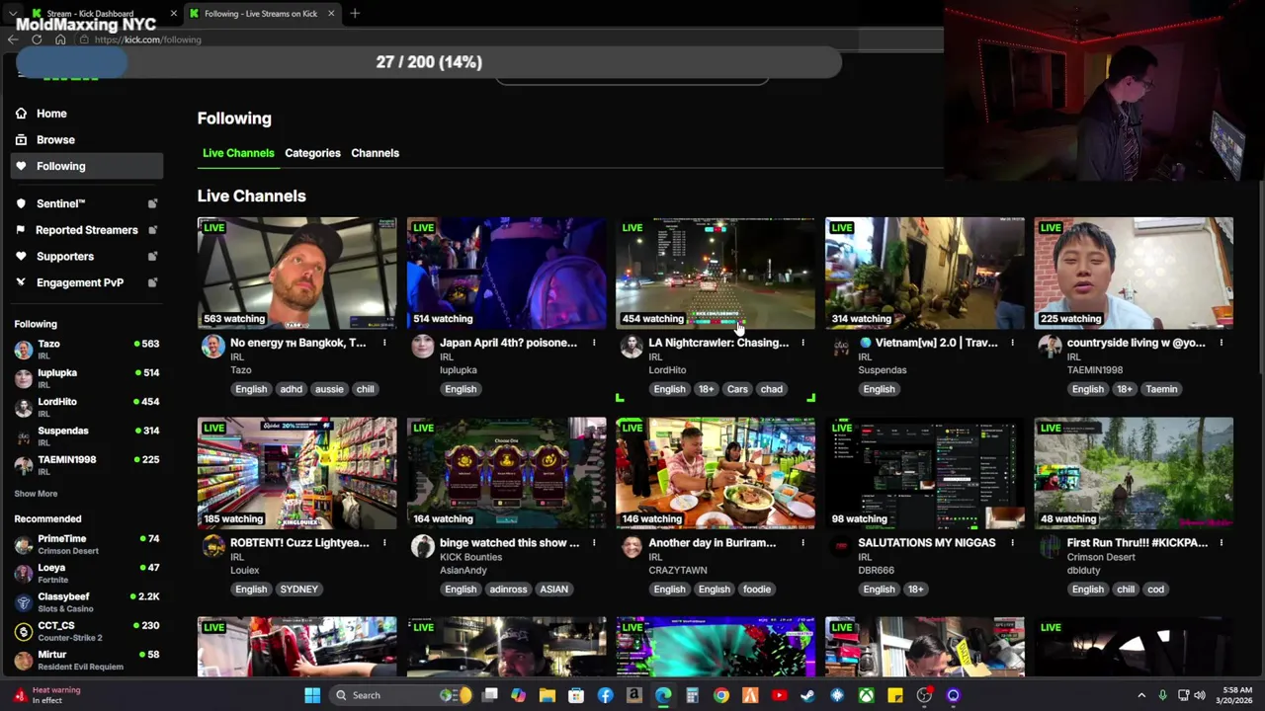Switch to the Categories tab
The width and height of the screenshot is (1265, 711).
(x=312, y=153)
